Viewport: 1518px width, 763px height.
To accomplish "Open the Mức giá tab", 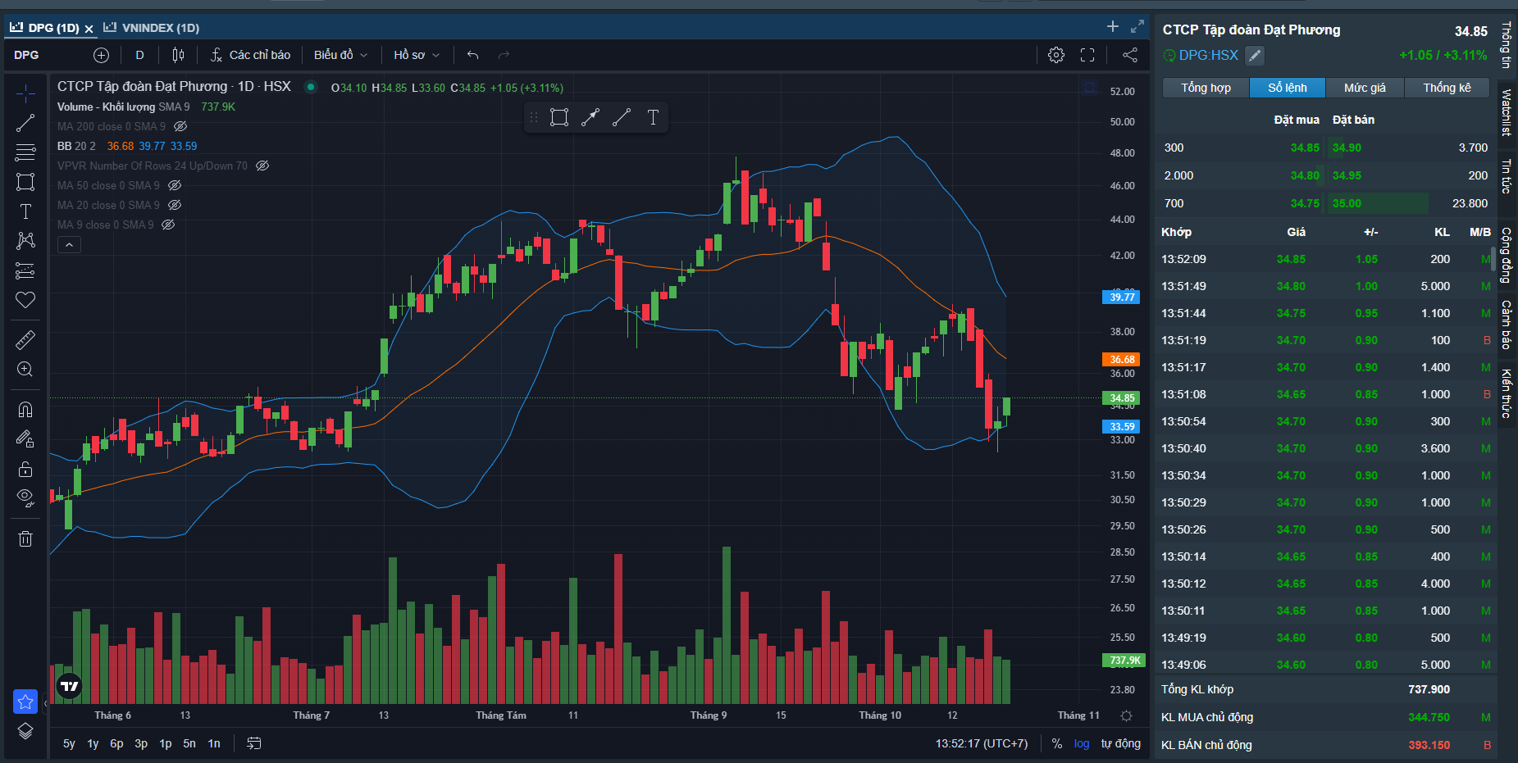I will pyautogui.click(x=1365, y=88).
